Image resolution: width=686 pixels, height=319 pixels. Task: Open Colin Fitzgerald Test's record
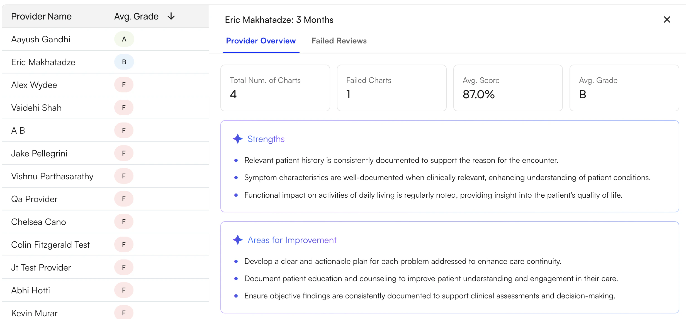pyautogui.click(x=50, y=244)
